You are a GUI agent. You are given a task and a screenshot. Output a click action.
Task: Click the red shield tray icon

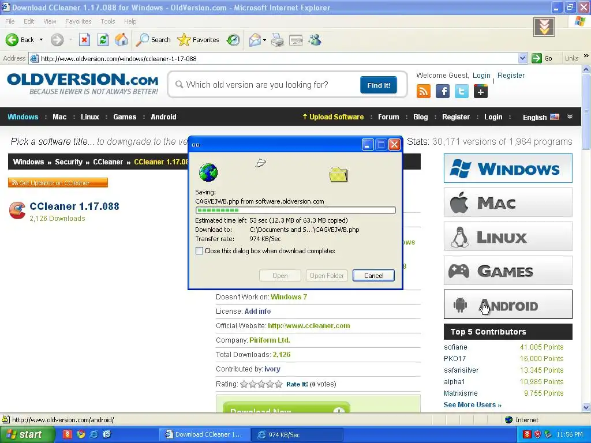click(x=538, y=434)
